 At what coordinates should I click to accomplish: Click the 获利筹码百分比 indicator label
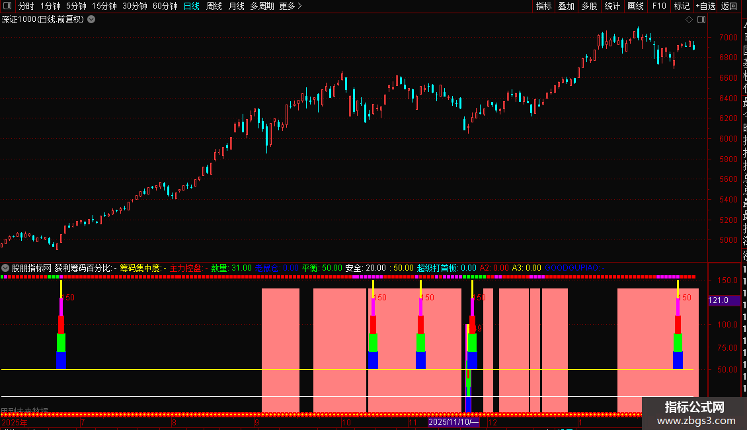pyautogui.click(x=85, y=268)
